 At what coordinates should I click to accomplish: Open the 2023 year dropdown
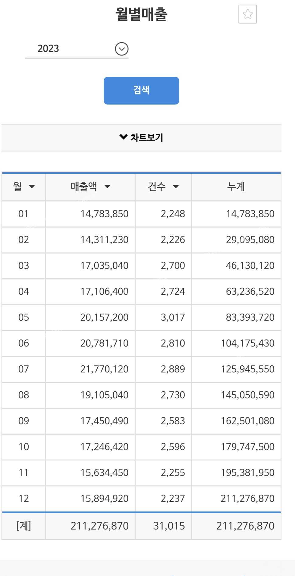(x=122, y=49)
